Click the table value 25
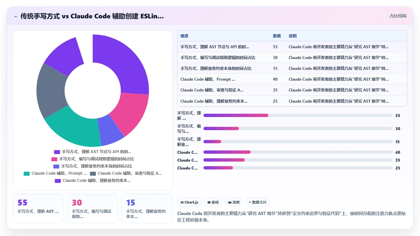The width and height of the screenshot is (420, 236). point(275,101)
